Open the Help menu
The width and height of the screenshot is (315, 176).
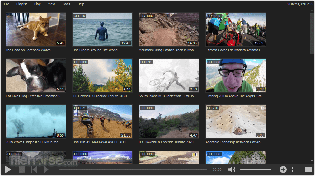point(81,4)
